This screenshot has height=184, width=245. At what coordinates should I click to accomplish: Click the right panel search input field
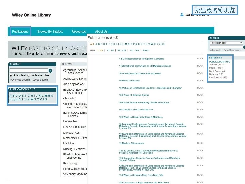226,47
